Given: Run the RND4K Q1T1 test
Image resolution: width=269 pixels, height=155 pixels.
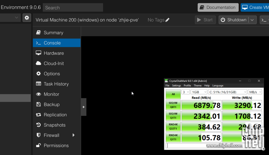Looking at the screenshot, I should [173, 137].
